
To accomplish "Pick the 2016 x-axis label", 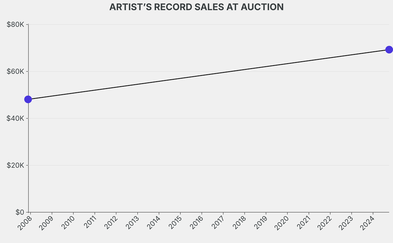I will 196,223.
